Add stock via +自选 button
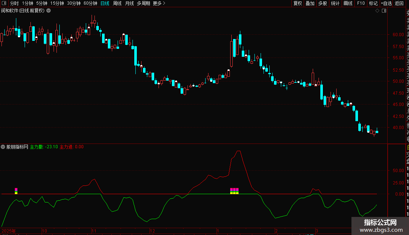This screenshot has height=235, width=409. (x=386, y=3)
